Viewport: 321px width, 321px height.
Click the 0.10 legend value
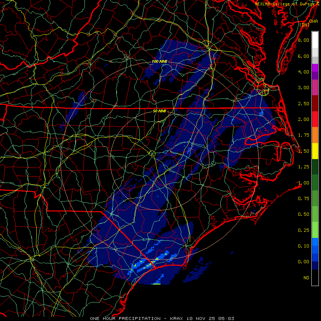304,246
